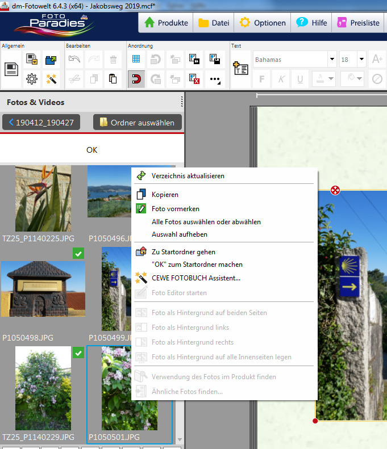This screenshot has width=387, height=449.
Task: Toggle the magnet snapping button
Action: tap(136, 79)
